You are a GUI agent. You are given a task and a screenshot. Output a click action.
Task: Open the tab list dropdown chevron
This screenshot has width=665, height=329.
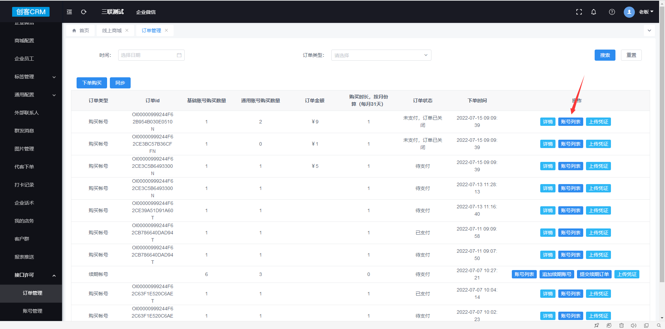click(649, 31)
